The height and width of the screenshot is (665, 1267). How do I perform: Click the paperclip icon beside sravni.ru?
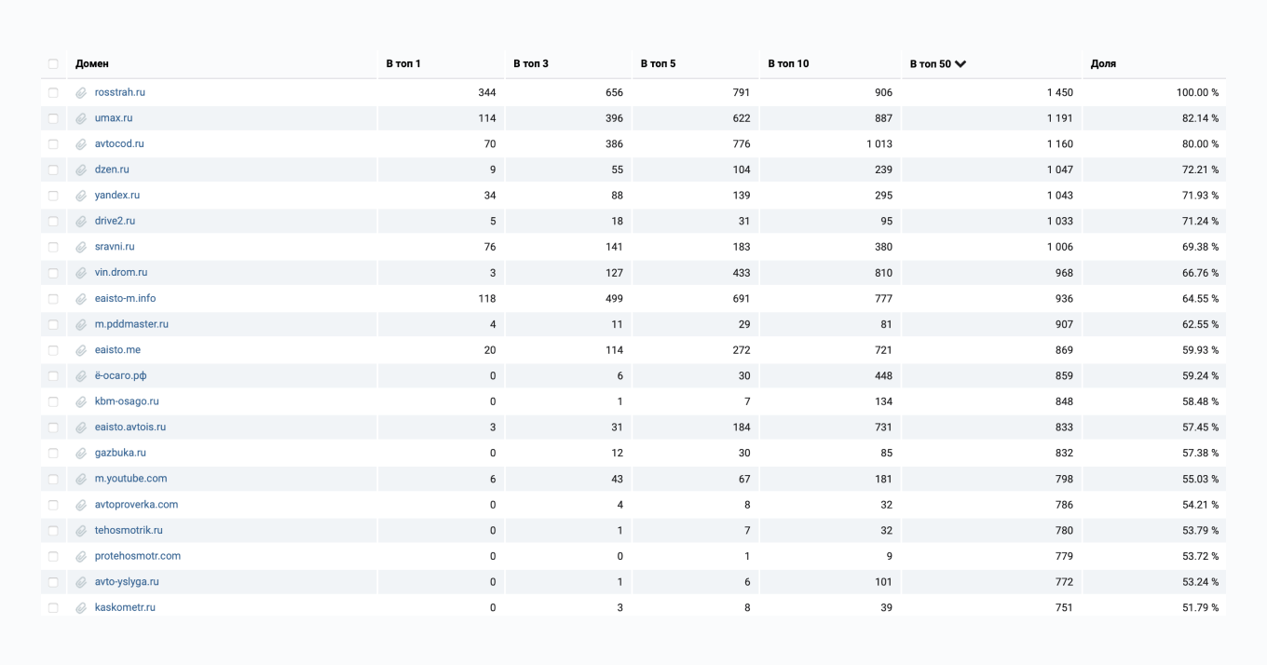pyautogui.click(x=81, y=248)
